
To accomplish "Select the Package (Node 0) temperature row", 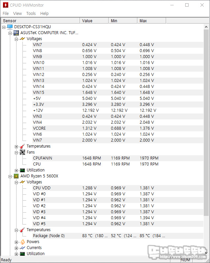I will coord(118,236).
